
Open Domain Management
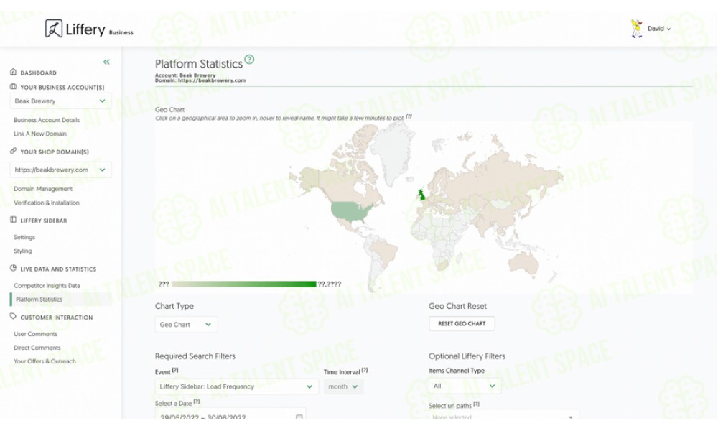(x=43, y=189)
